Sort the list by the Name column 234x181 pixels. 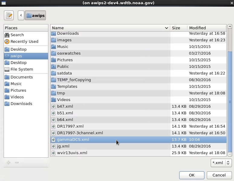pyautogui.click(x=110, y=28)
